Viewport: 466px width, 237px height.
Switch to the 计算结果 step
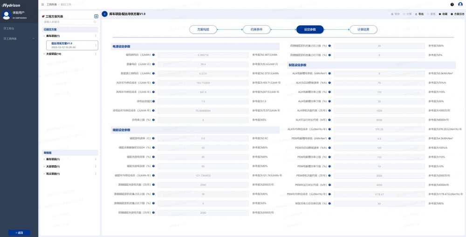coord(363,29)
